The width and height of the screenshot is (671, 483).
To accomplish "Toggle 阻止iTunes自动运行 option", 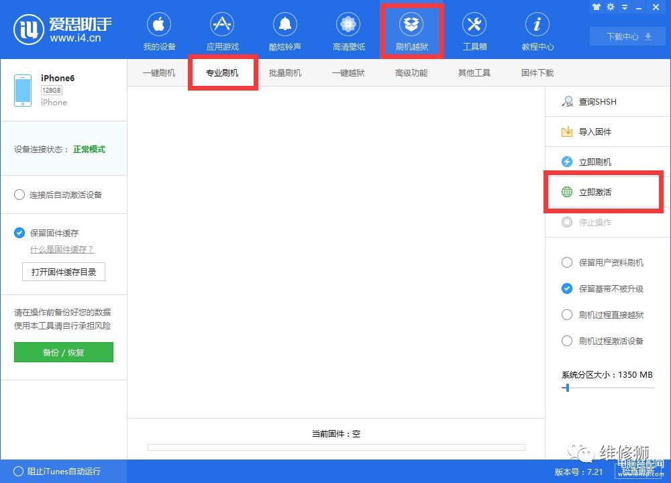I will [x=18, y=471].
